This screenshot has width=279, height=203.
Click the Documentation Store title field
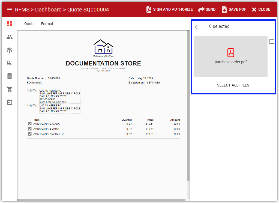click(103, 63)
